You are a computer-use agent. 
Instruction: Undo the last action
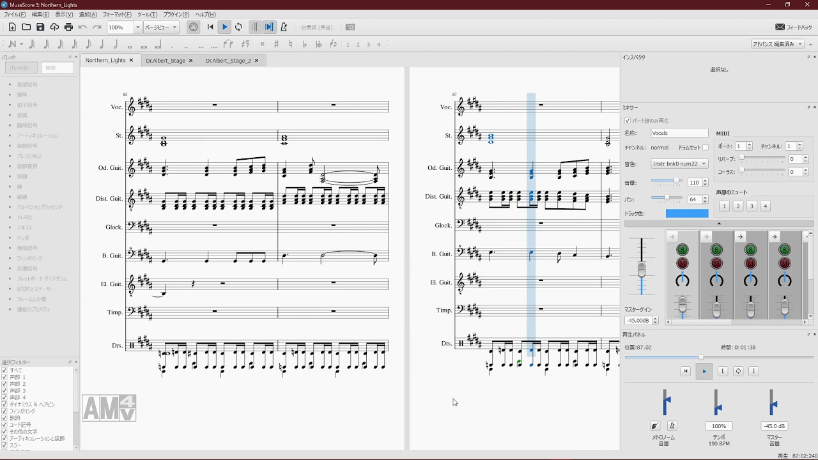tap(82, 27)
